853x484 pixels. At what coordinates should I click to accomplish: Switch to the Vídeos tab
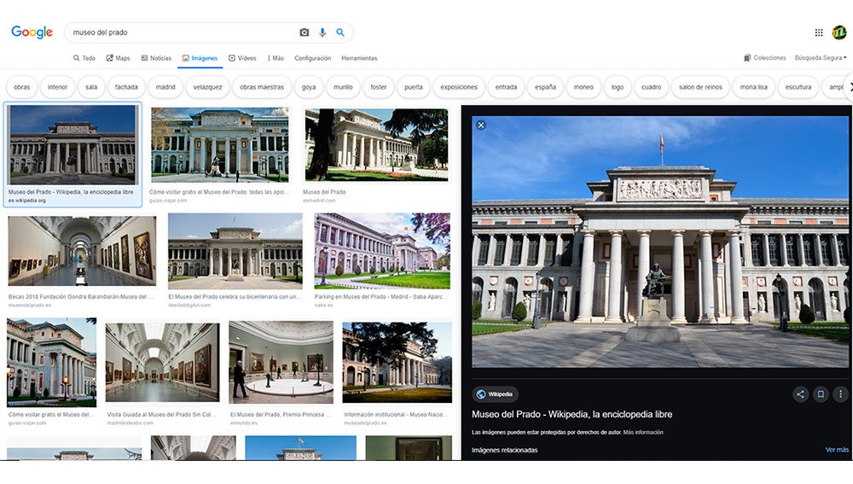pos(242,58)
